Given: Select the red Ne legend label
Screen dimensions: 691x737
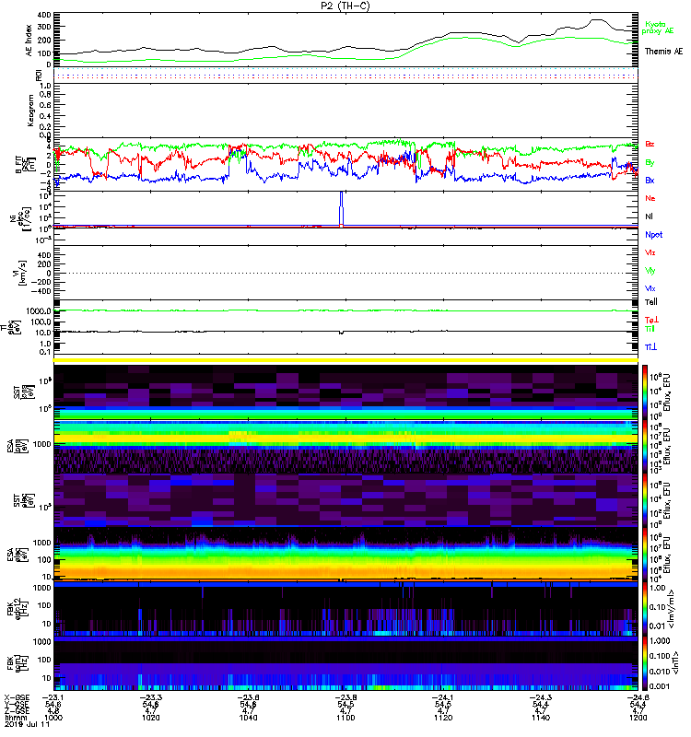Looking at the screenshot, I should click(x=650, y=198).
